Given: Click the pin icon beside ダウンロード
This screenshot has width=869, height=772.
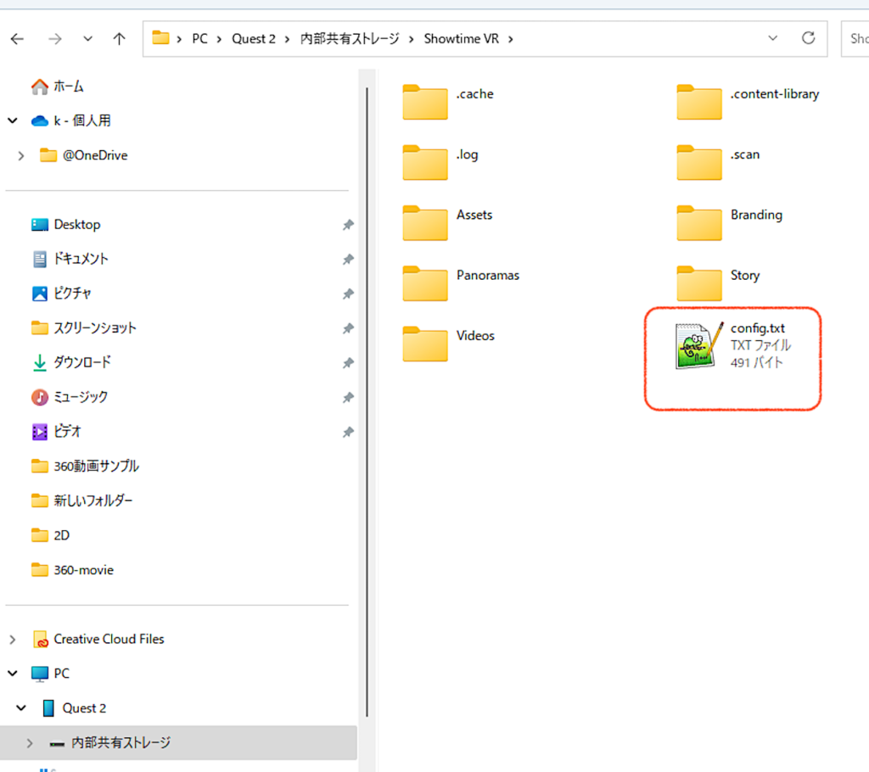Looking at the screenshot, I should click(x=348, y=363).
